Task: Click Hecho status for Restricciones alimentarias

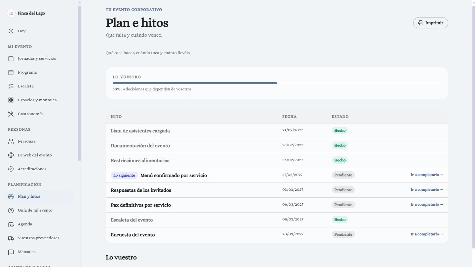Action: tap(340, 160)
